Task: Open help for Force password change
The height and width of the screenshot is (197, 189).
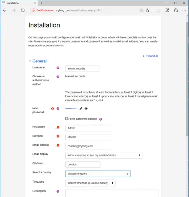Action: [x=100, y=119]
